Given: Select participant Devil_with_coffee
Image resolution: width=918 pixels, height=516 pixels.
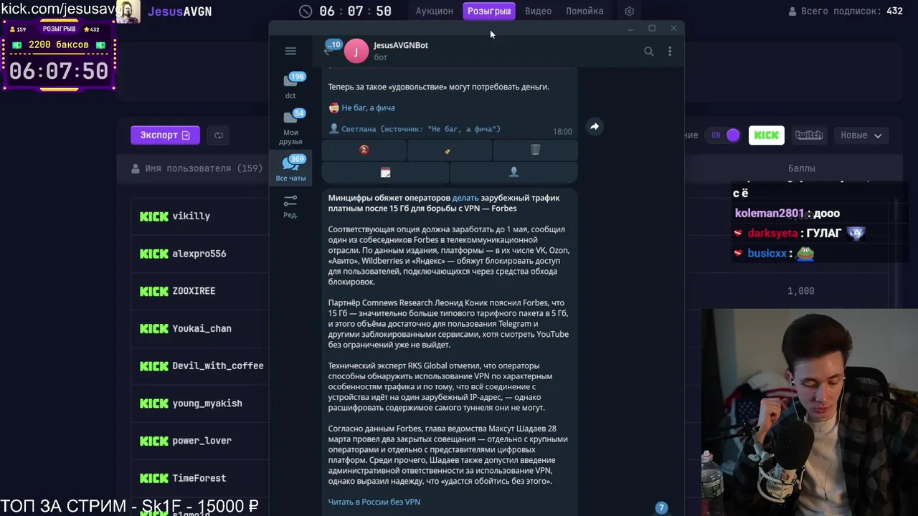Looking at the screenshot, I should [217, 365].
